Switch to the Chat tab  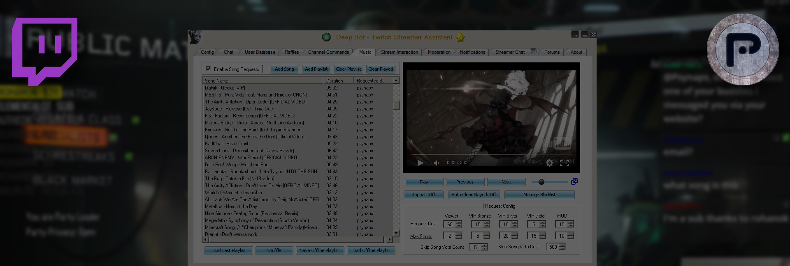click(228, 52)
